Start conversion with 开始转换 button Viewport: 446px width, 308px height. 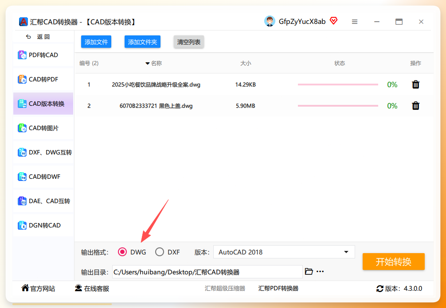(393, 262)
